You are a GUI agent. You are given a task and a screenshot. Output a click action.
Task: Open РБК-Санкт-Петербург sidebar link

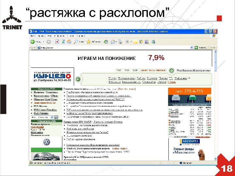[45, 110]
